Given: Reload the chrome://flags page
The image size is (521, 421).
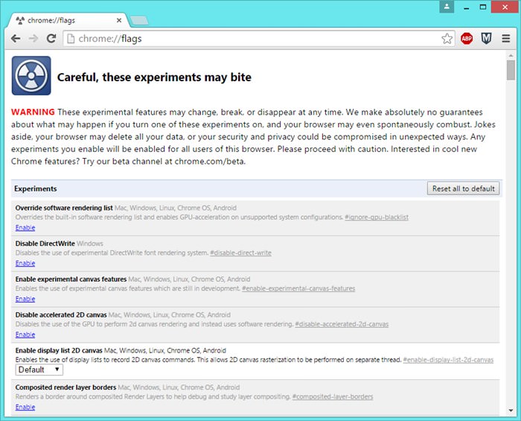Looking at the screenshot, I should click(x=51, y=39).
